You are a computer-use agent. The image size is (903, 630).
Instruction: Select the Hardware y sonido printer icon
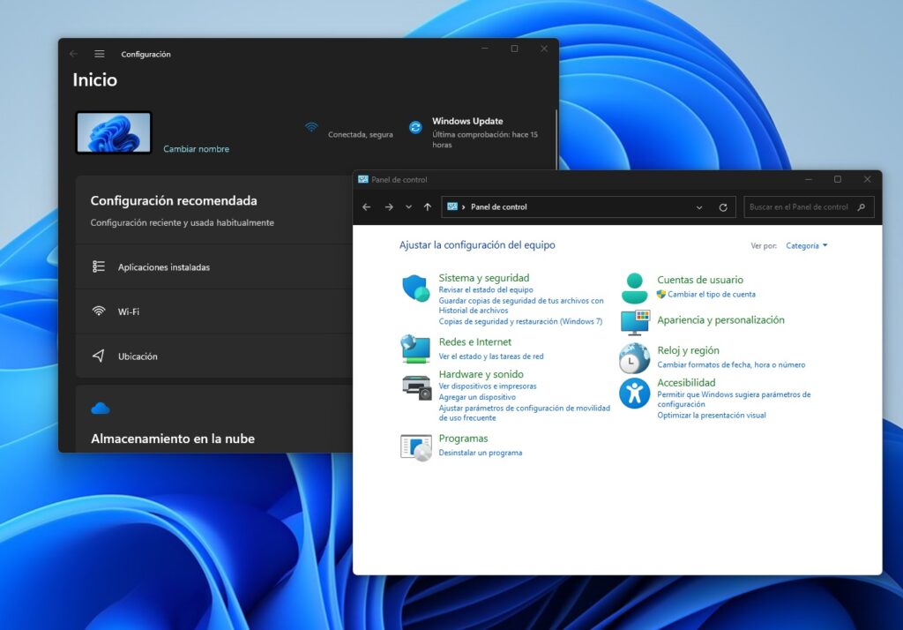[x=415, y=386]
